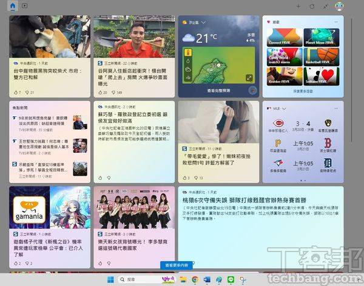364x286 pixels.
Task: Expand the MLB league dropdown
Action: coord(284,108)
